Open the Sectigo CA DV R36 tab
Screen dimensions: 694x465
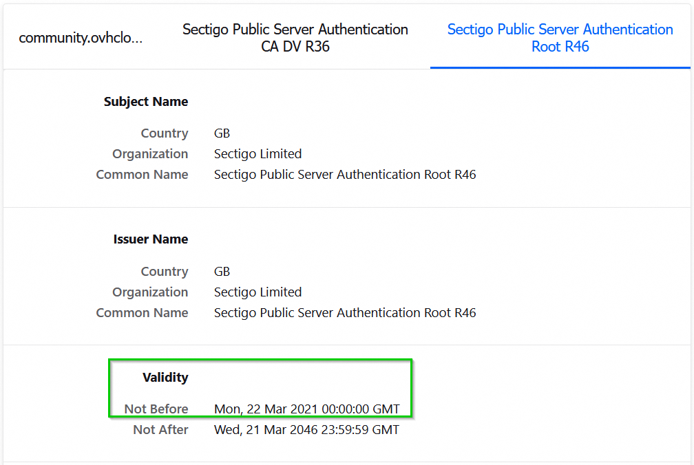(295, 38)
